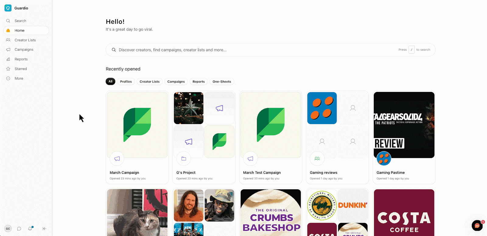Screen dimensions: 487x236
Task: Open the Crumbs Bakeshop card
Action: tap(271, 212)
